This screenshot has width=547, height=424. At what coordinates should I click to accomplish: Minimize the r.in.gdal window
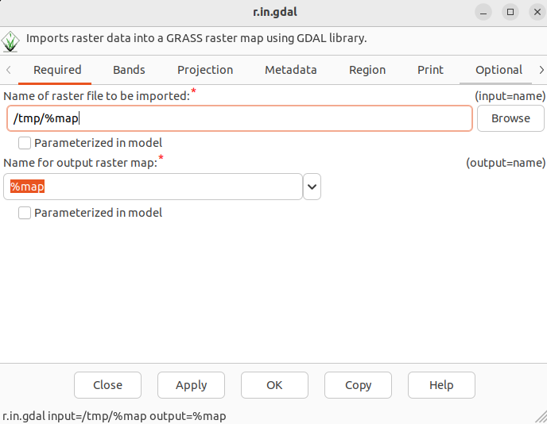click(483, 12)
